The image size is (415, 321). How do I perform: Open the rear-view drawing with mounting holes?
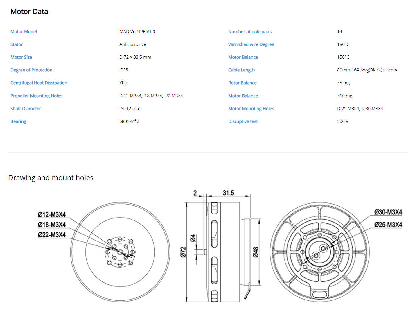[x=319, y=252]
